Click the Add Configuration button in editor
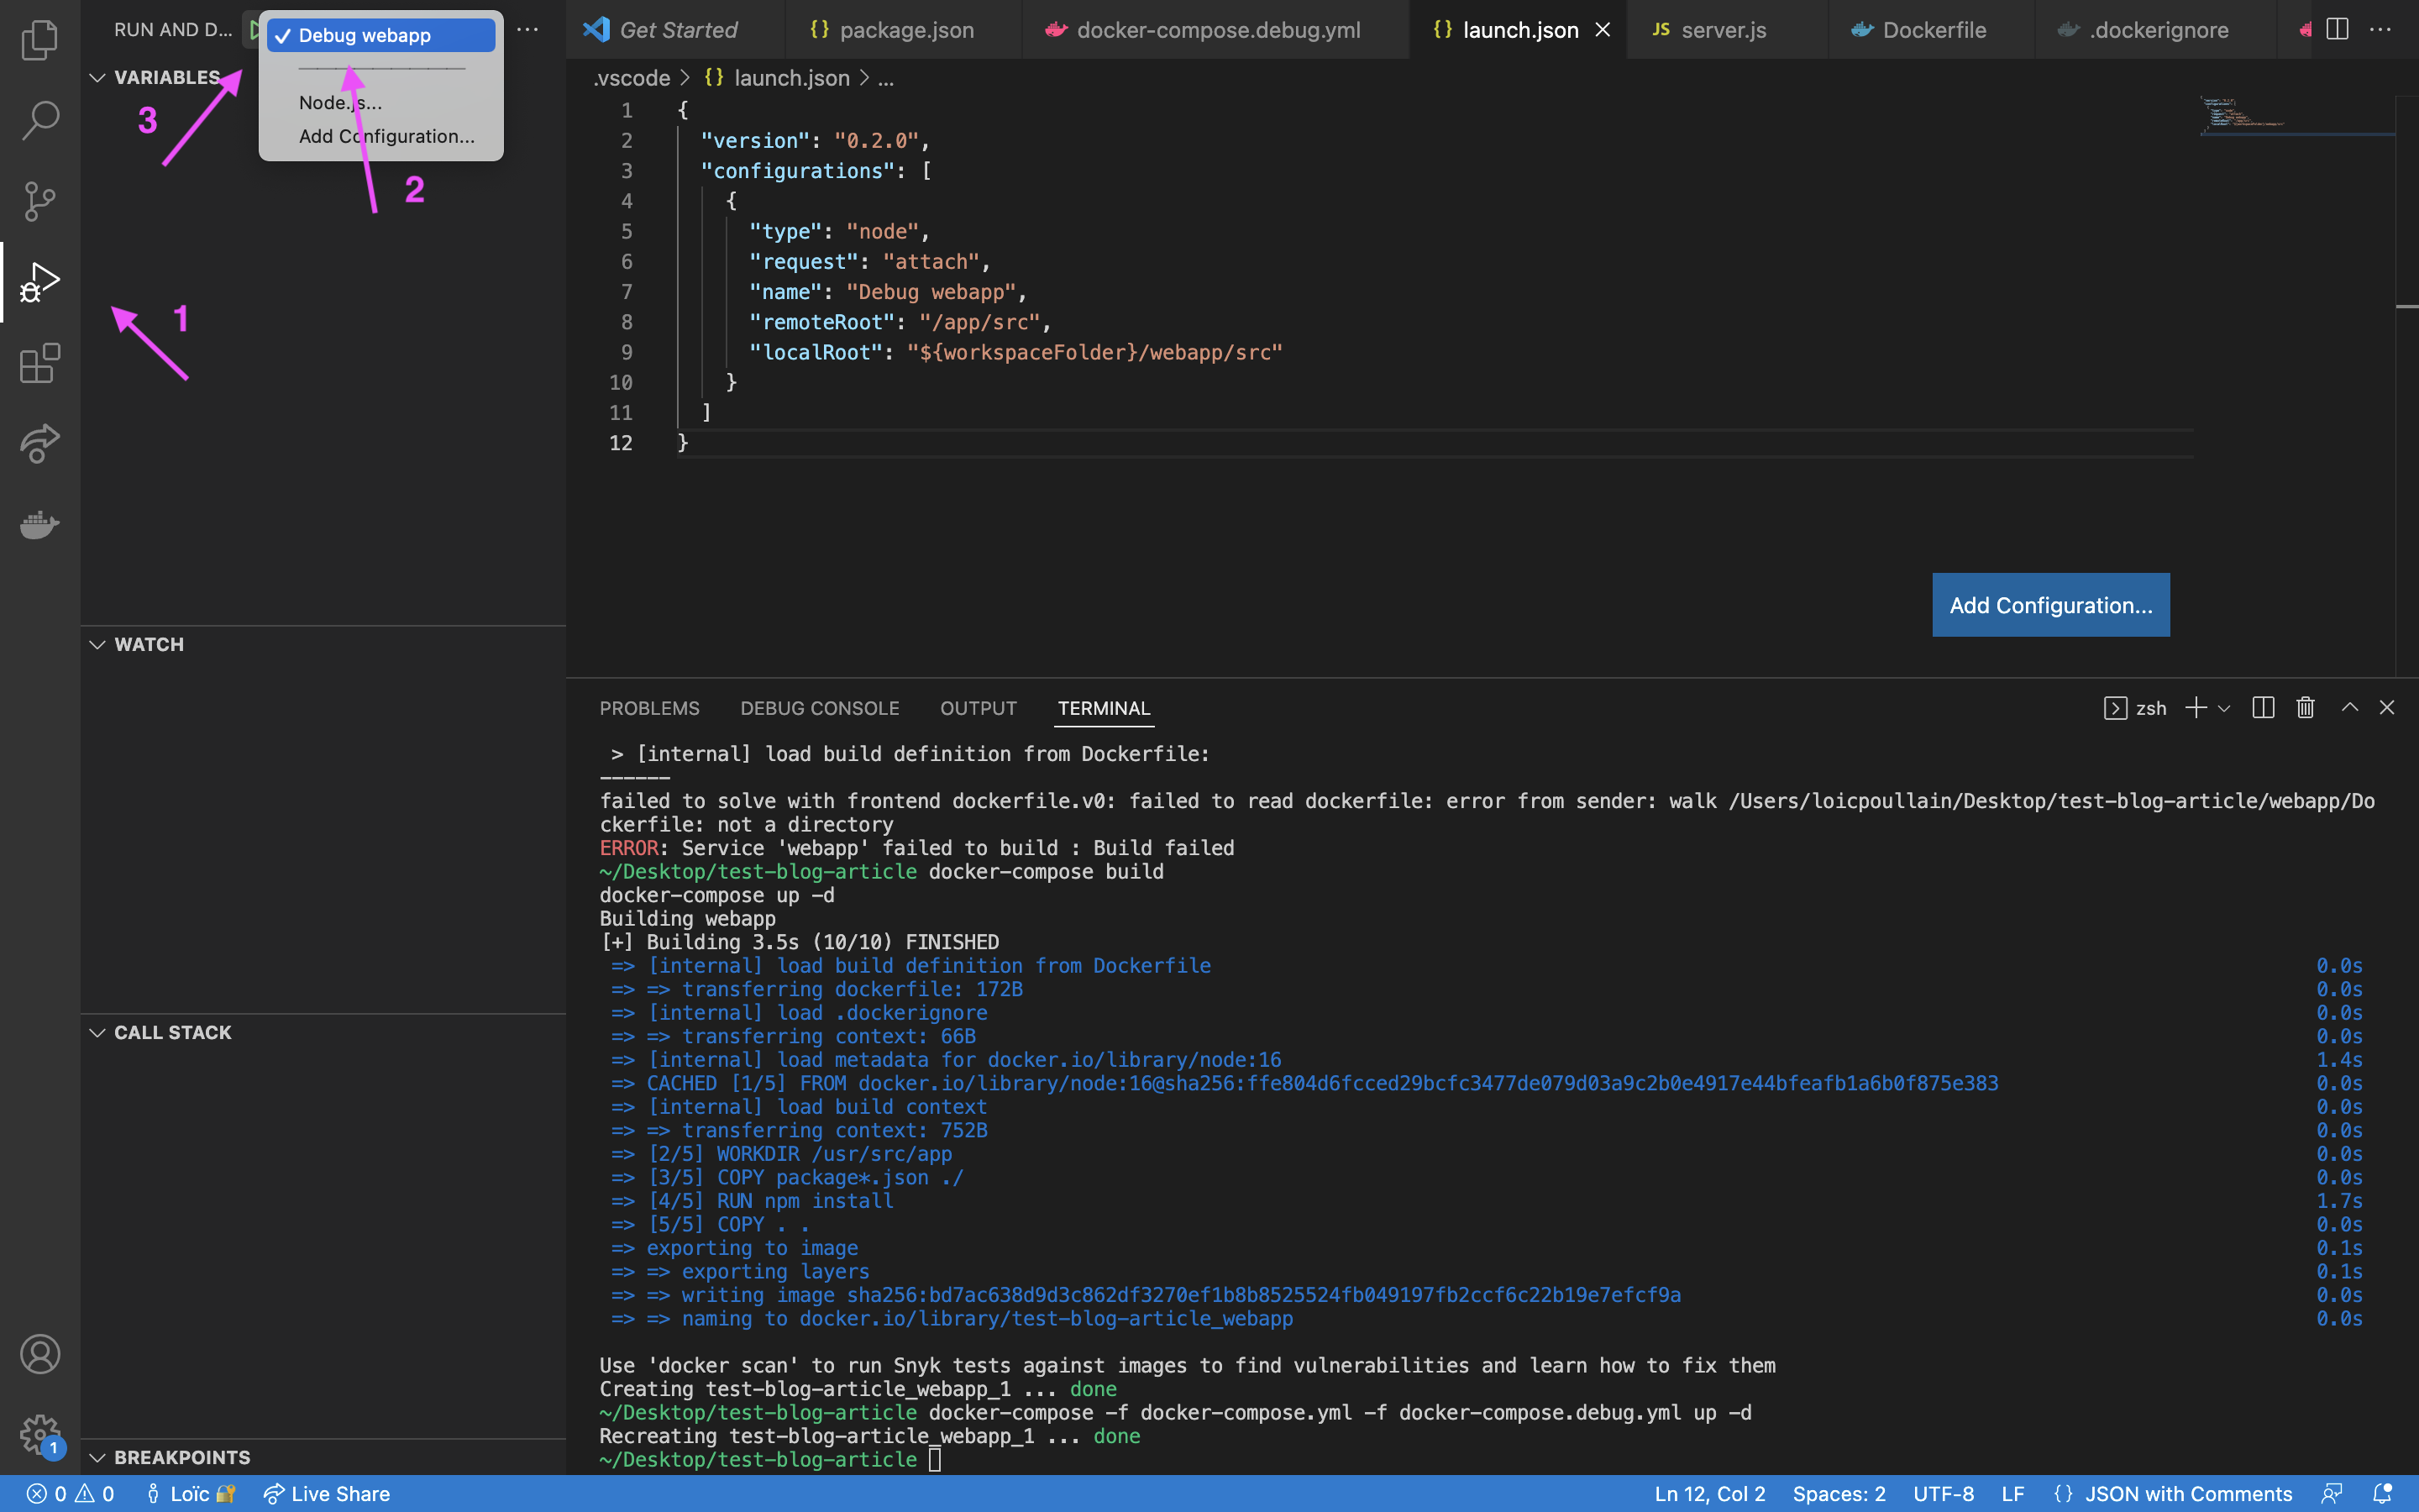The height and width of the screenshot is (1512, 2419). 2050,605
